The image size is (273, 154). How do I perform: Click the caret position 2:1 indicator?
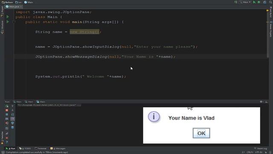[x=243, y=152]
